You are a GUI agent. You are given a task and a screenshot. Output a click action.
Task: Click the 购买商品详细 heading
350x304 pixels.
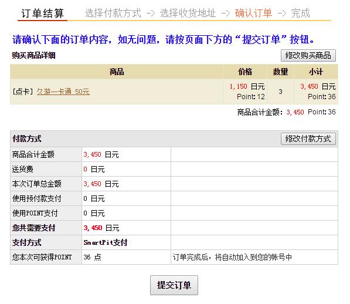(x=33, y=55)
